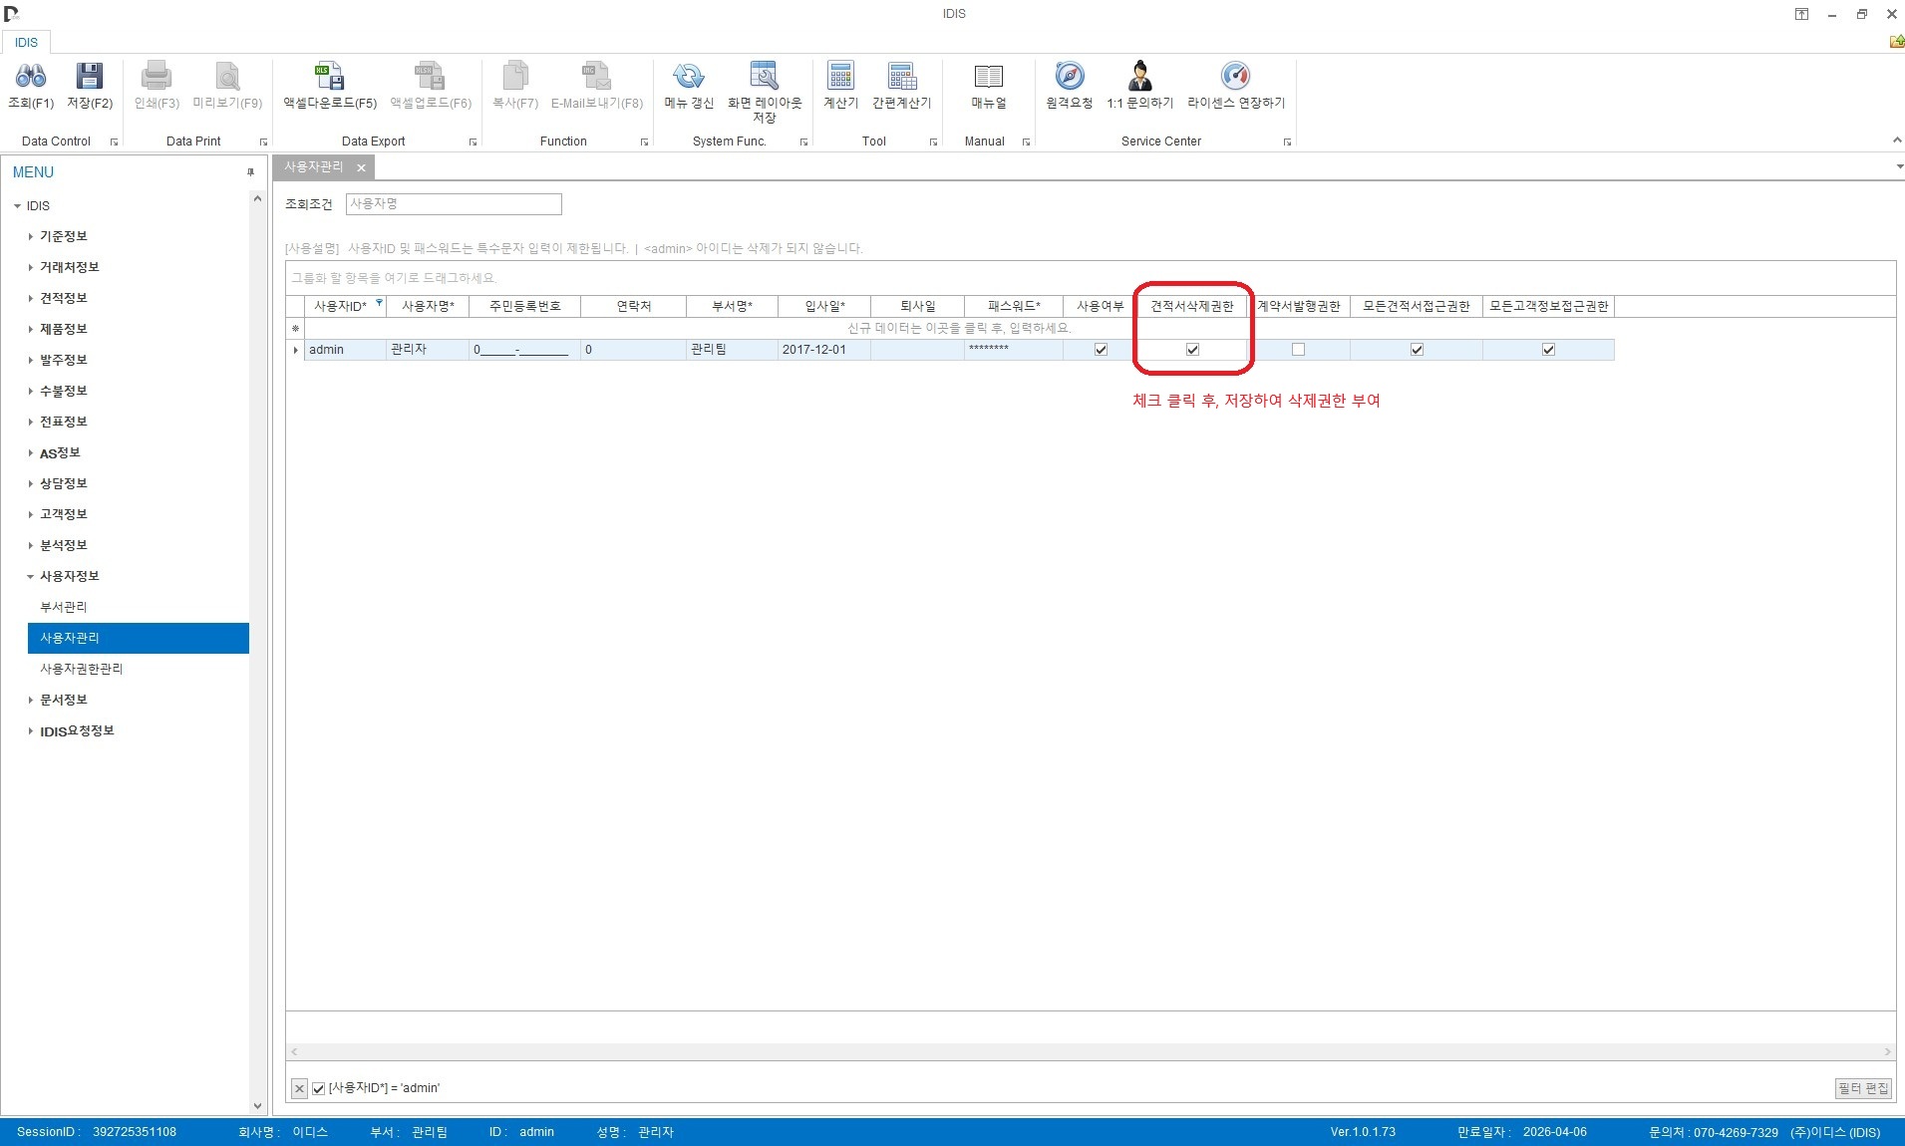Click the 사용자명 search input field
Image resolution: width=1905 pixels, height=1146 pixels.
454,204
